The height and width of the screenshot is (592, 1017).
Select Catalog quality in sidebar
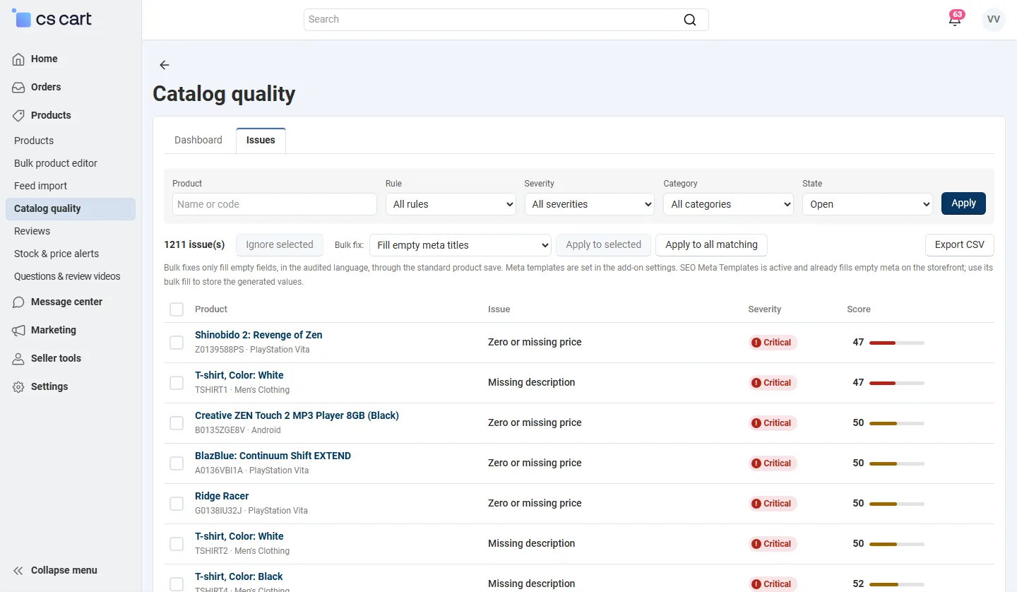click(x=71, y=208)
